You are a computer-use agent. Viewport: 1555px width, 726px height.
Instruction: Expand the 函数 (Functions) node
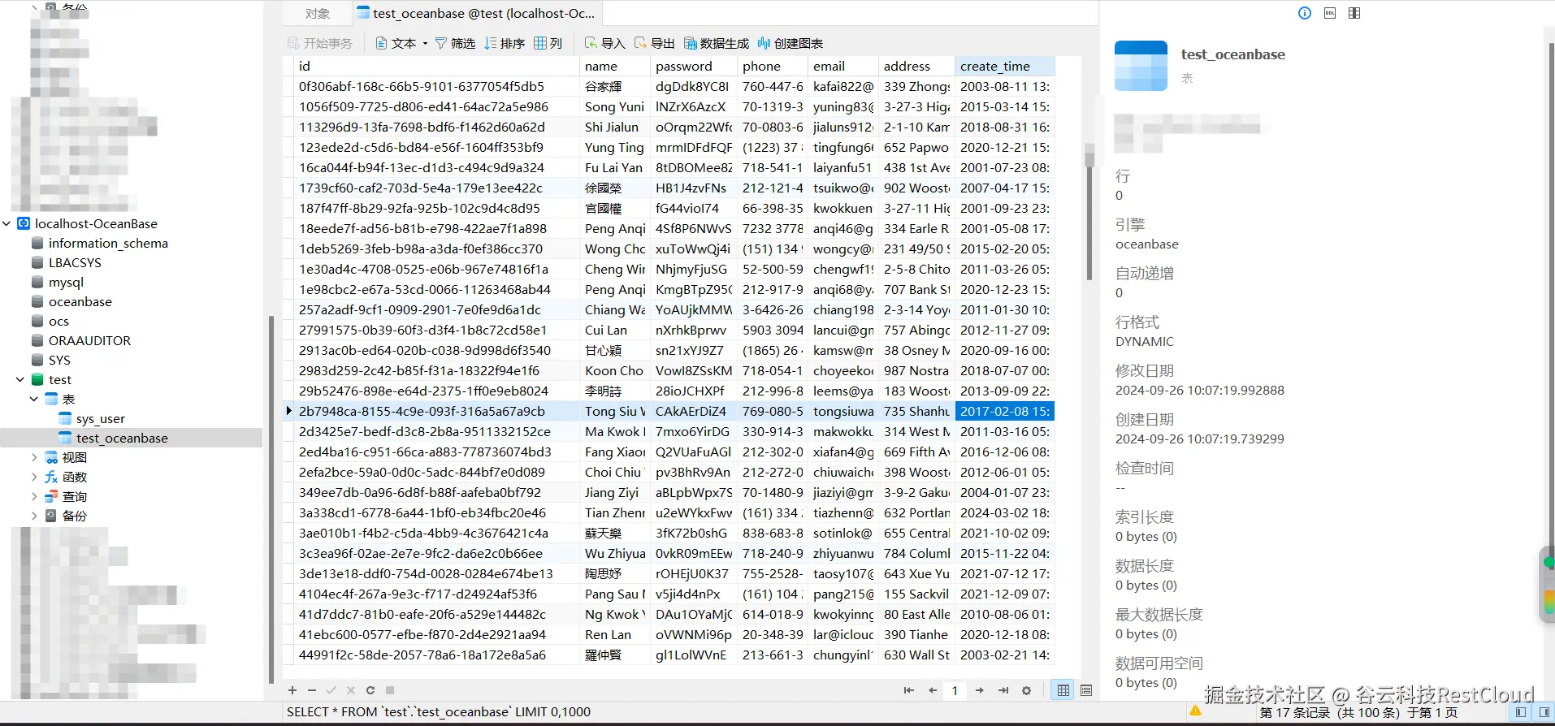[x=34, y=477]
